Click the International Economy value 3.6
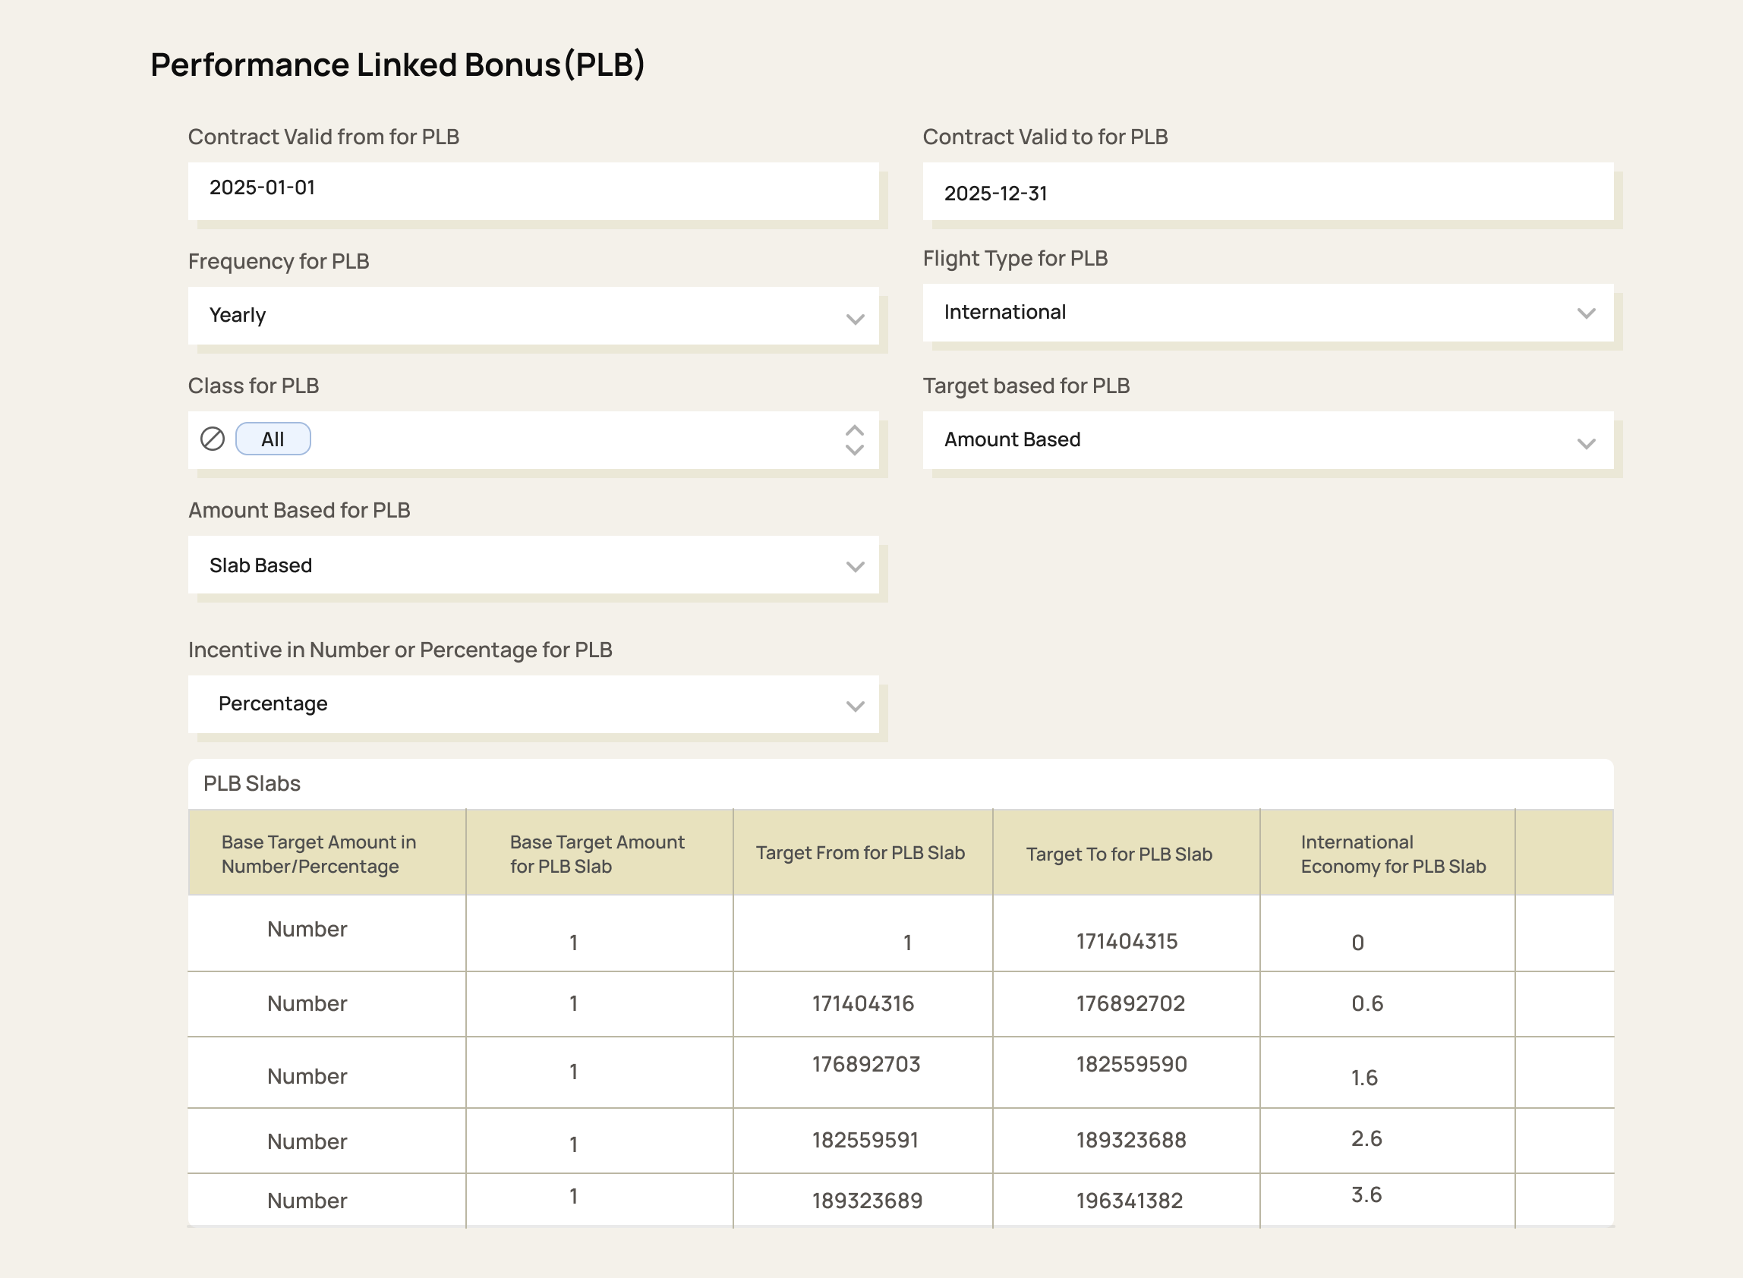1743x1278 pixels. pyautogui.click(x=1366, y=1195)
